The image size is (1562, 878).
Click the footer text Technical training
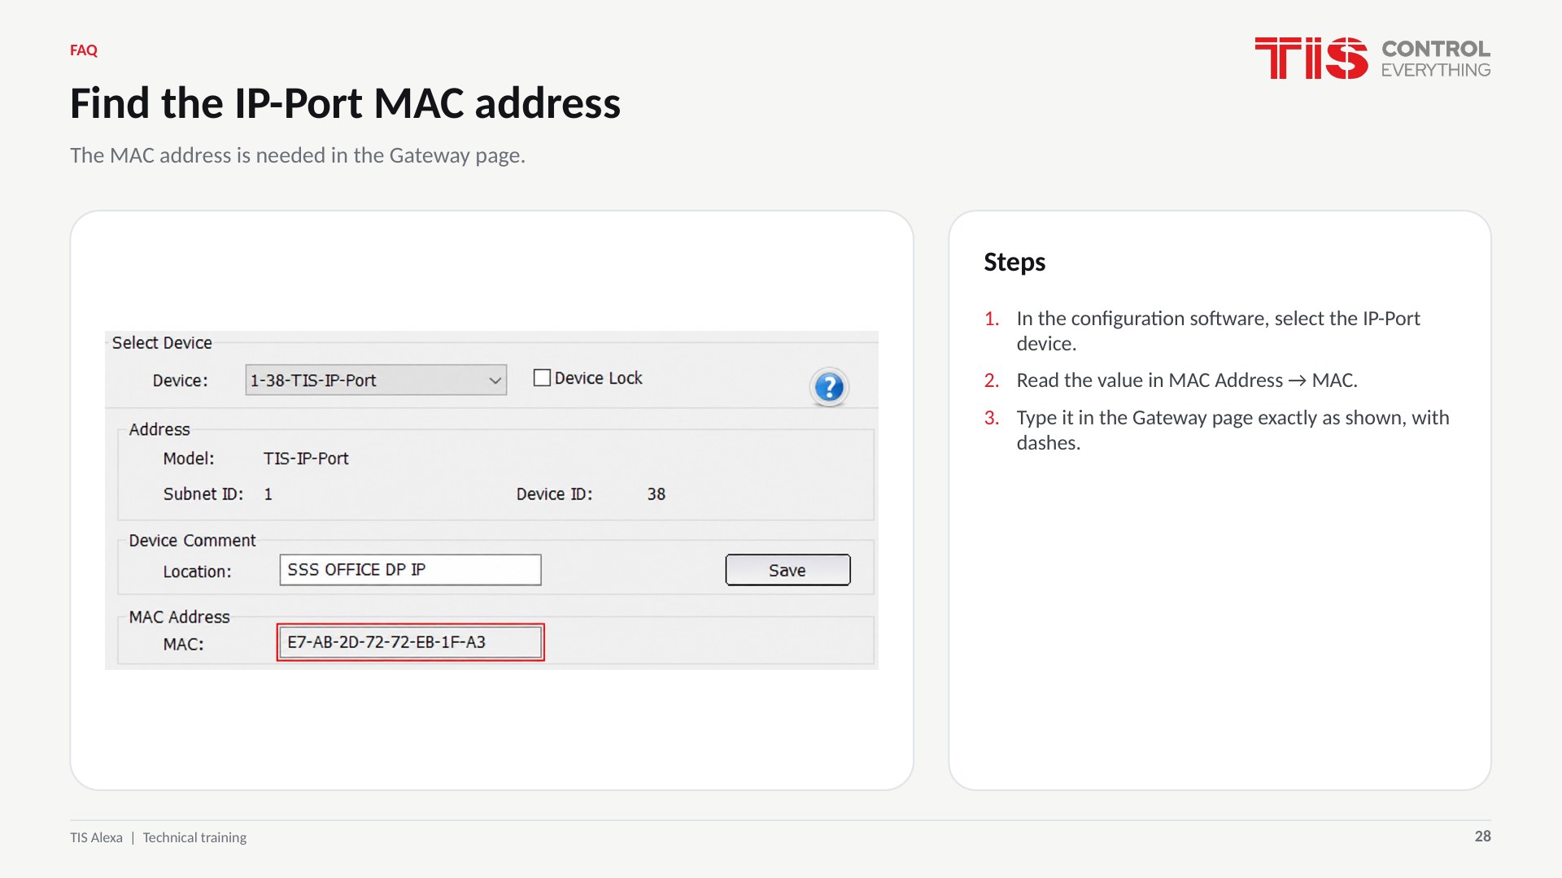(194, 837)
